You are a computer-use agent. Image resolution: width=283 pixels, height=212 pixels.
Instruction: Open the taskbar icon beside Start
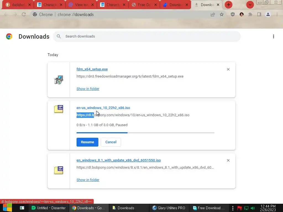click(x=22, y=208)
